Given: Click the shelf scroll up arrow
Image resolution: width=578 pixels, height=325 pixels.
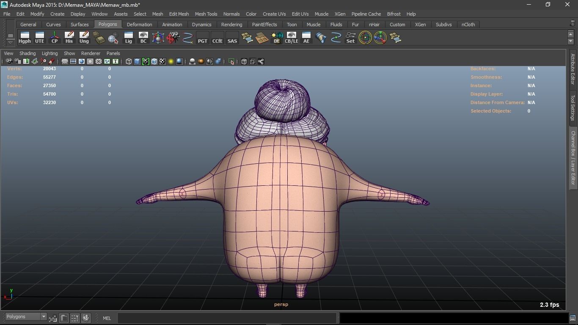Looking at the screenshot, I should tap(570, 34).
